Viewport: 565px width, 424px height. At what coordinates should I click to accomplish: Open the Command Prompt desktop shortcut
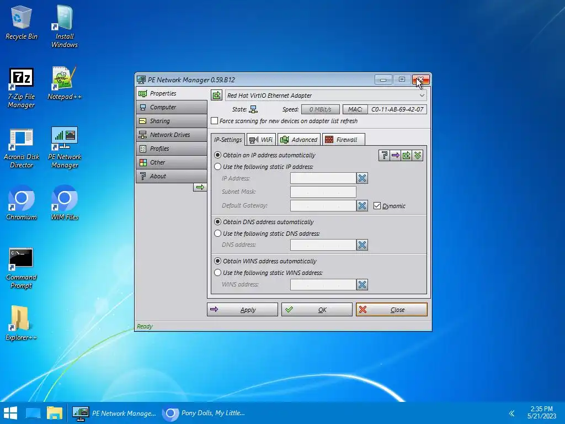click(x=22, y=268)
